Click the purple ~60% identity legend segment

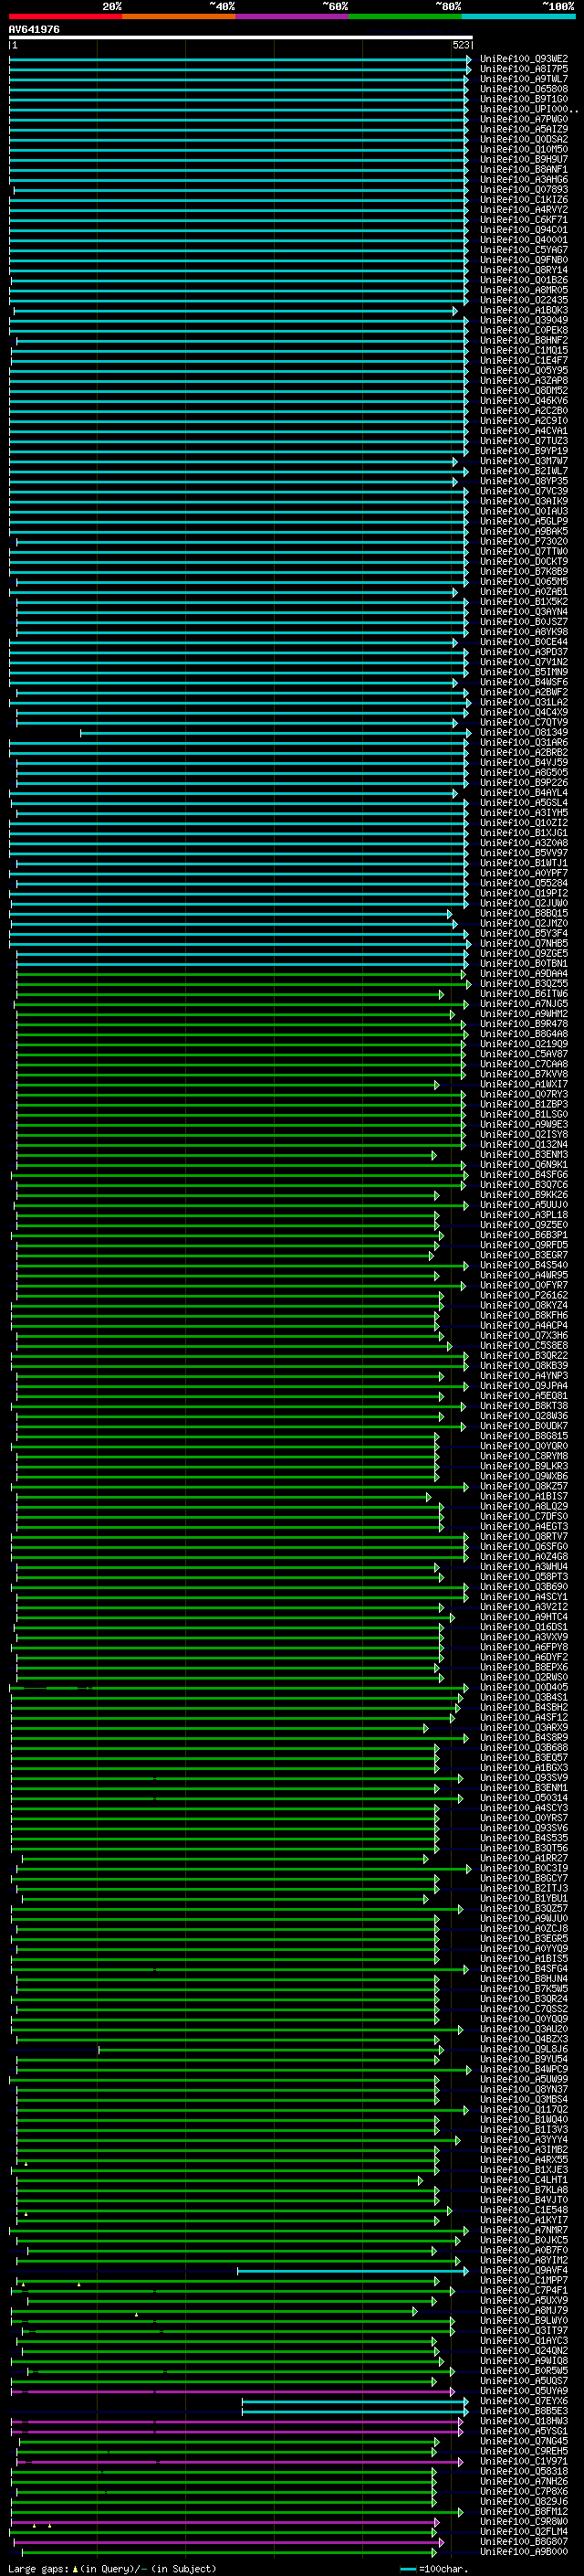pos(293,16)
